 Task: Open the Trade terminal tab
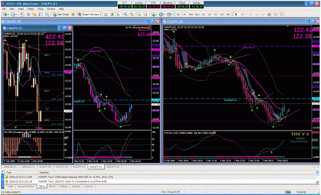click(10, 186)
